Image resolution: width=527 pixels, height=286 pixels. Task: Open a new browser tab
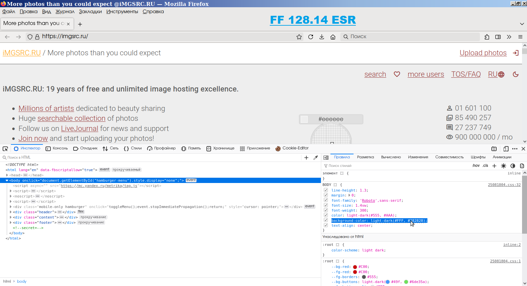point(80,24)
